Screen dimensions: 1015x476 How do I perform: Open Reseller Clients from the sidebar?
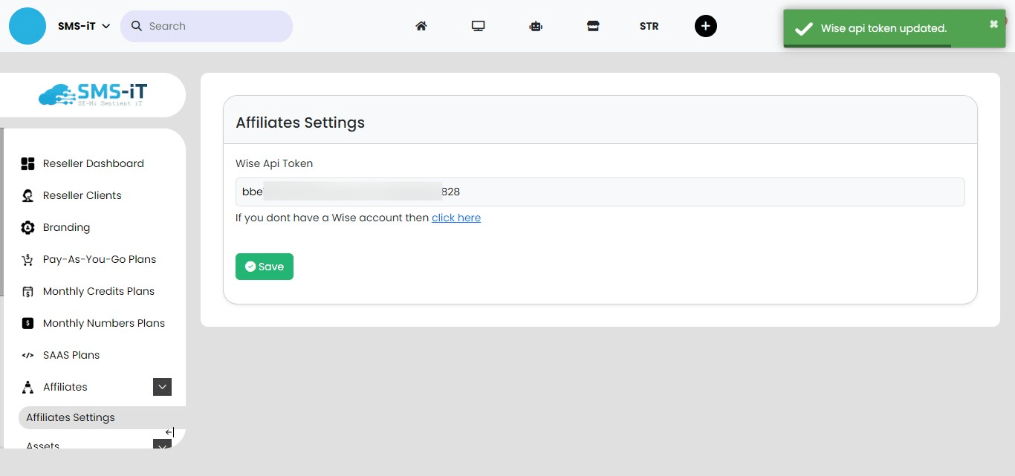click(82, 195)
